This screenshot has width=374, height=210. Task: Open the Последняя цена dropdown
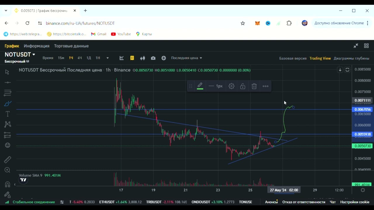[186, 58]
